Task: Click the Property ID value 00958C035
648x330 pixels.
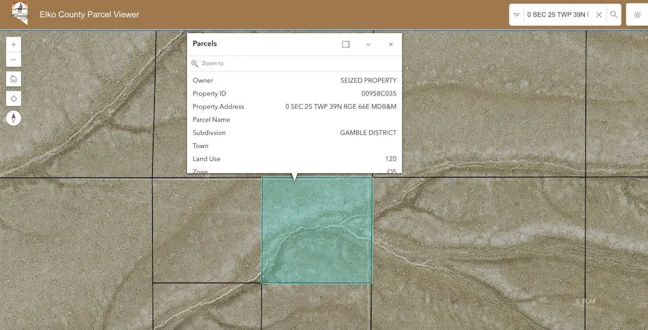Action: (x=379, y=93)
